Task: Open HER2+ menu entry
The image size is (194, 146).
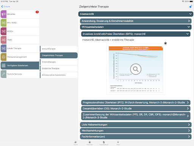Action: click(20, 31)
